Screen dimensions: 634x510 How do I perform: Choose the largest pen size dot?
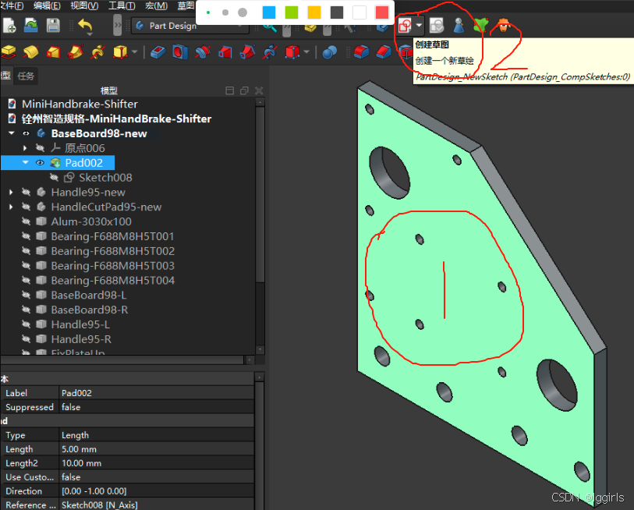[x=243, y=12]
